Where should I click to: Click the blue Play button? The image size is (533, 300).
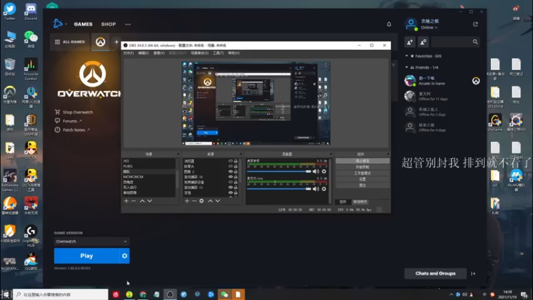pos(87,256)
